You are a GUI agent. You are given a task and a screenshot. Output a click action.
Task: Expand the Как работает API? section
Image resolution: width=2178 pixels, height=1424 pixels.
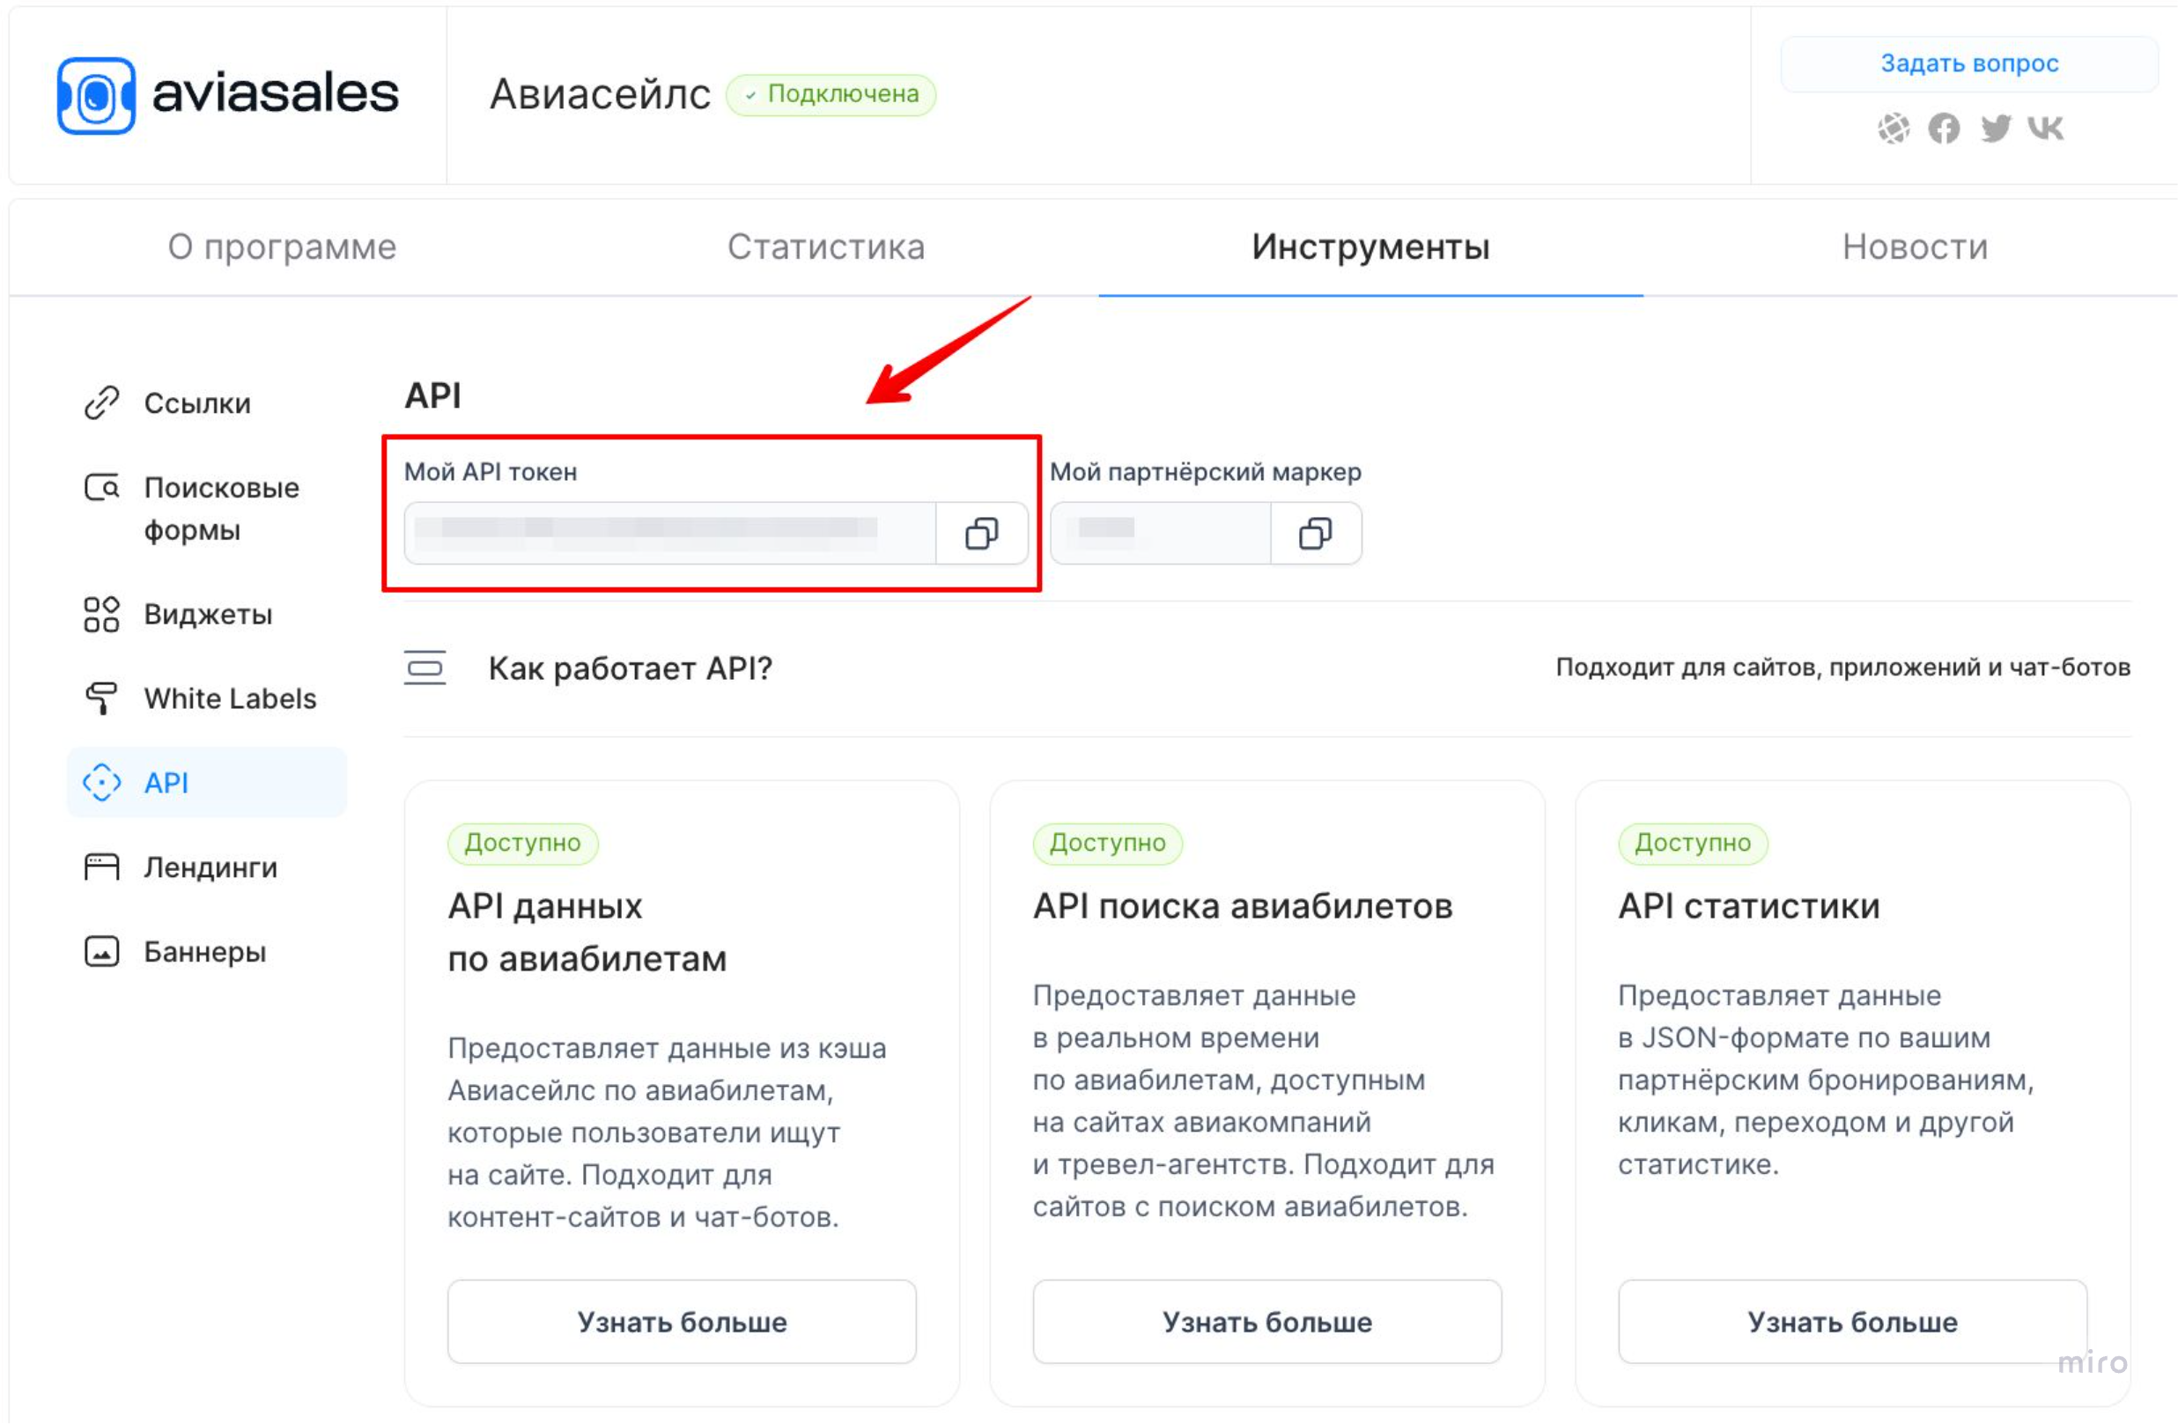[1267, 668]
